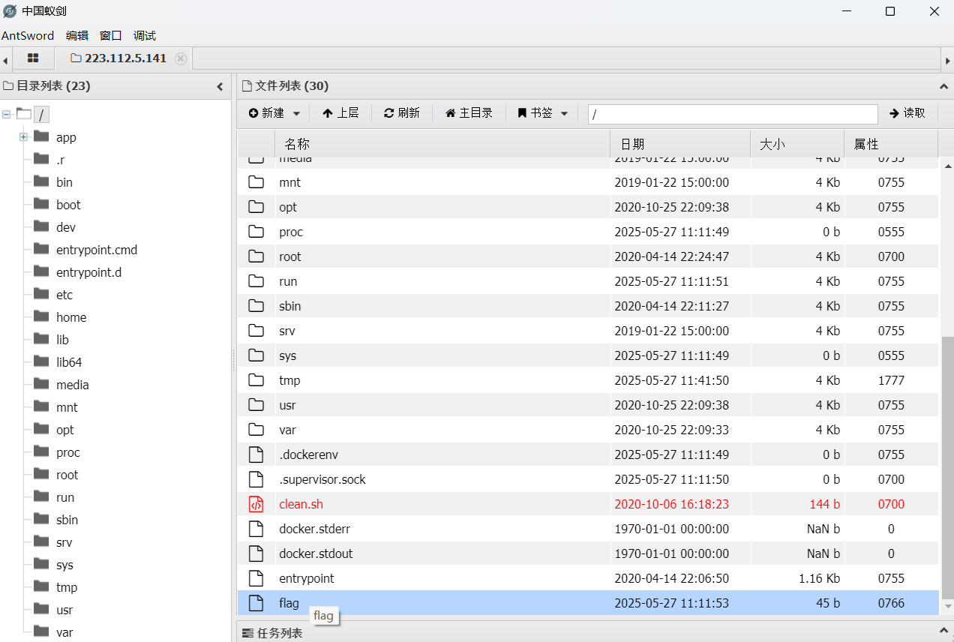Select the .r folder in tree
This screenshot has width=954, height=642.
[x=60, y=160]
